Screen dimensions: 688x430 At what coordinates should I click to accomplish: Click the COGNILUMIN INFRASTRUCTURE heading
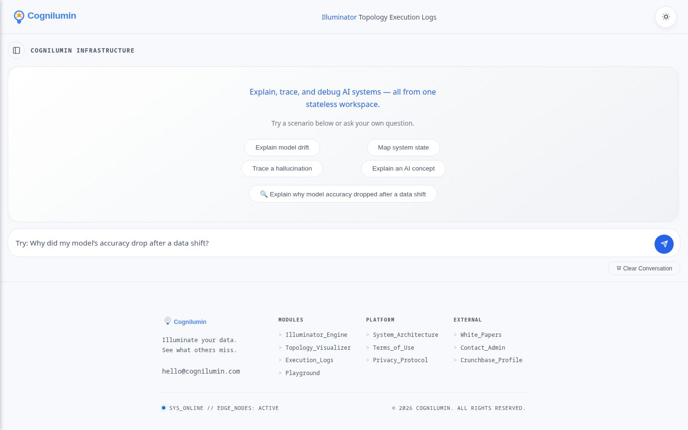tap(83, 51)
